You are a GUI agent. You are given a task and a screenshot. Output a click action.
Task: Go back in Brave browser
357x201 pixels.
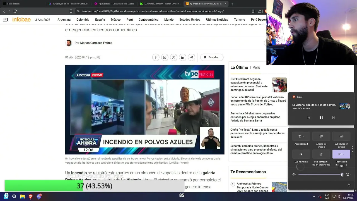[x=4, y=11]
